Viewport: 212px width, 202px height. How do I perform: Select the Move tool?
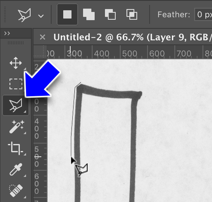click(x=16, y=63)
